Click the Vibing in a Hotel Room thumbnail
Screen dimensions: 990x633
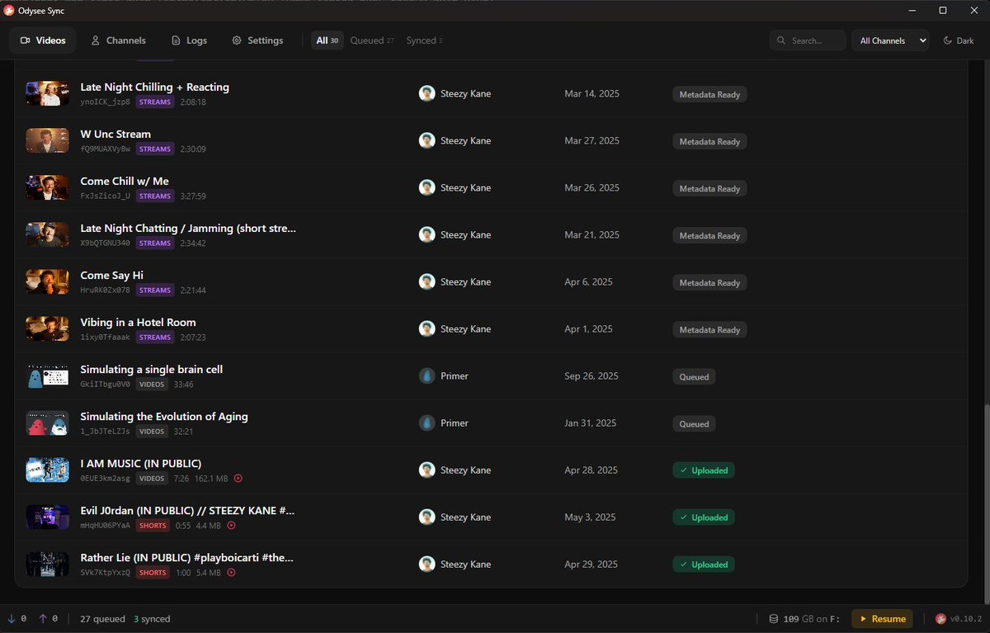tap(47, 328)
